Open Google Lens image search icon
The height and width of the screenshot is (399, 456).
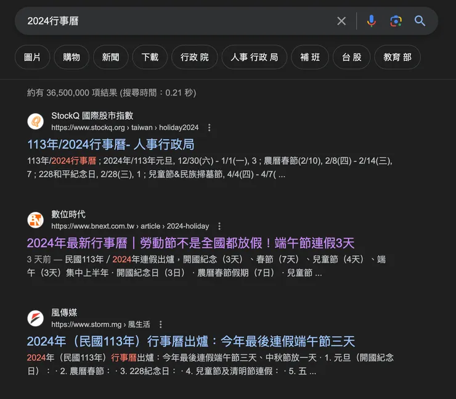396,21
